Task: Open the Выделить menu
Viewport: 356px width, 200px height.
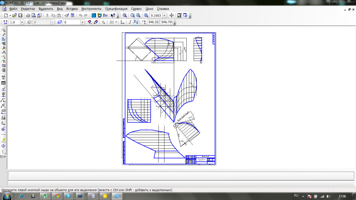Action: coord(46,9)
